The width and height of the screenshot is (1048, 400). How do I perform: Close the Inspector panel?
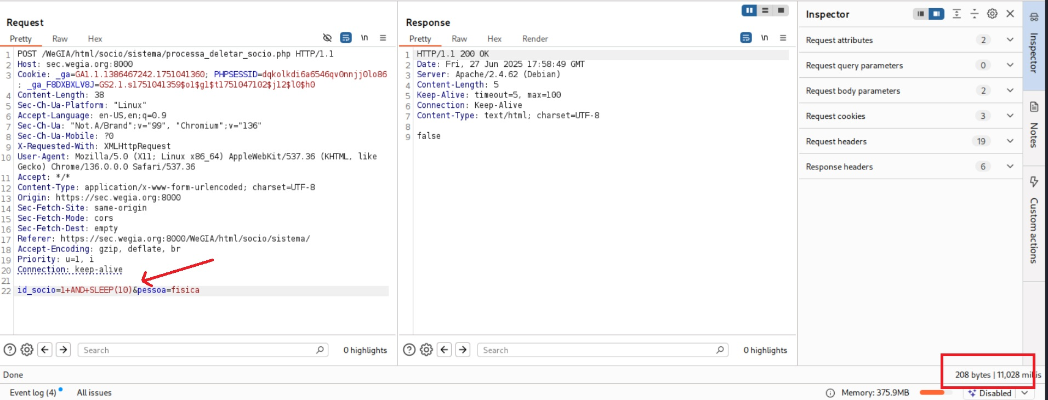[1010, 14]
